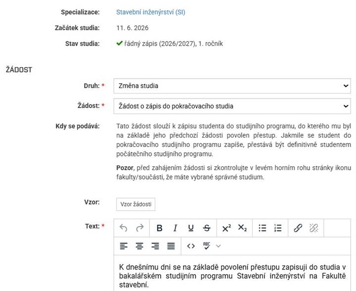
Task: Insert a bulleted list
Action: pos(262,228)
